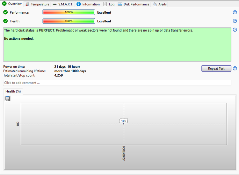Click the 100 y-axis label on graph
This screenshot has height=175, width=239.
click(x=18, y=124)
